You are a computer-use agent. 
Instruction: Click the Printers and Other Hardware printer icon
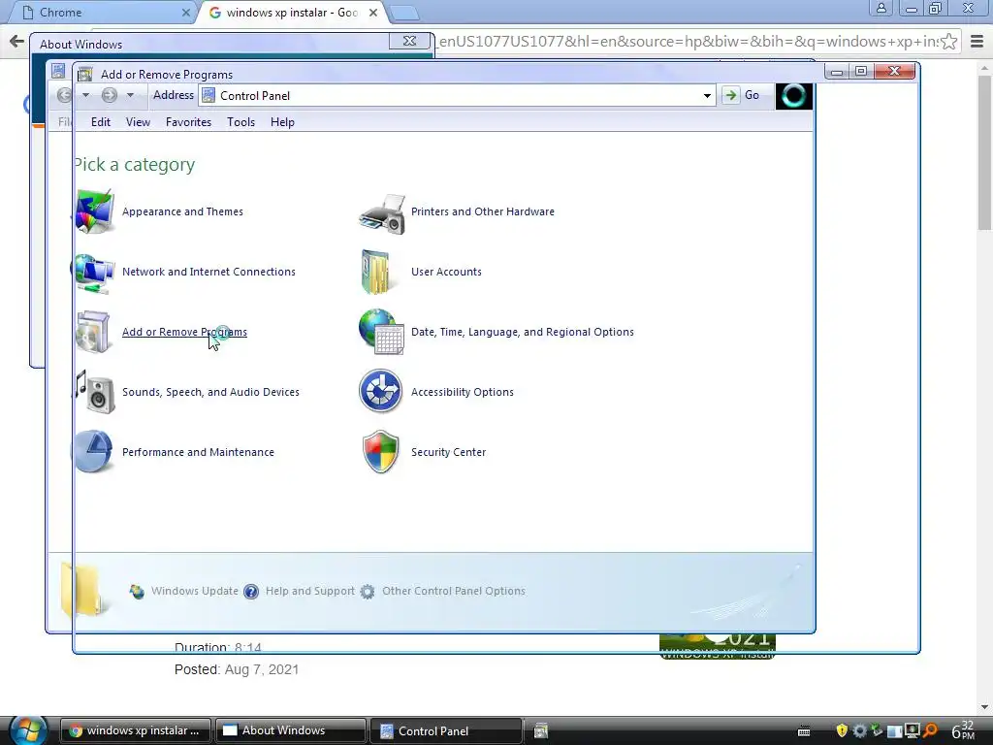(x=382, y=213)
